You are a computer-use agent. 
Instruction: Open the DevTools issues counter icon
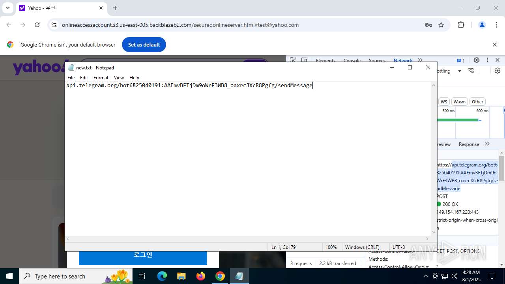tap(460, 60)
